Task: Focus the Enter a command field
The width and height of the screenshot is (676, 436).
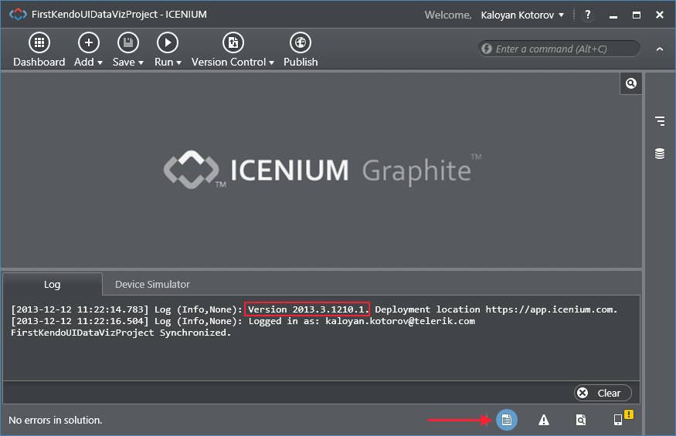Action: (559, 49)
